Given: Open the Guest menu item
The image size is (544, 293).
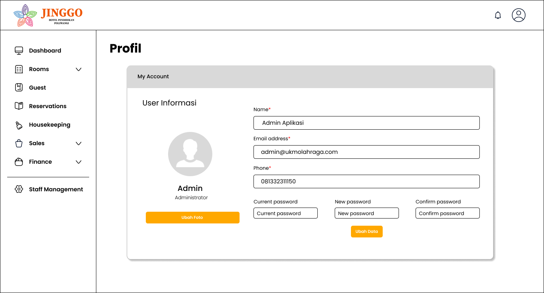Looking at the screenshot, I should click(x=37, y=88).
